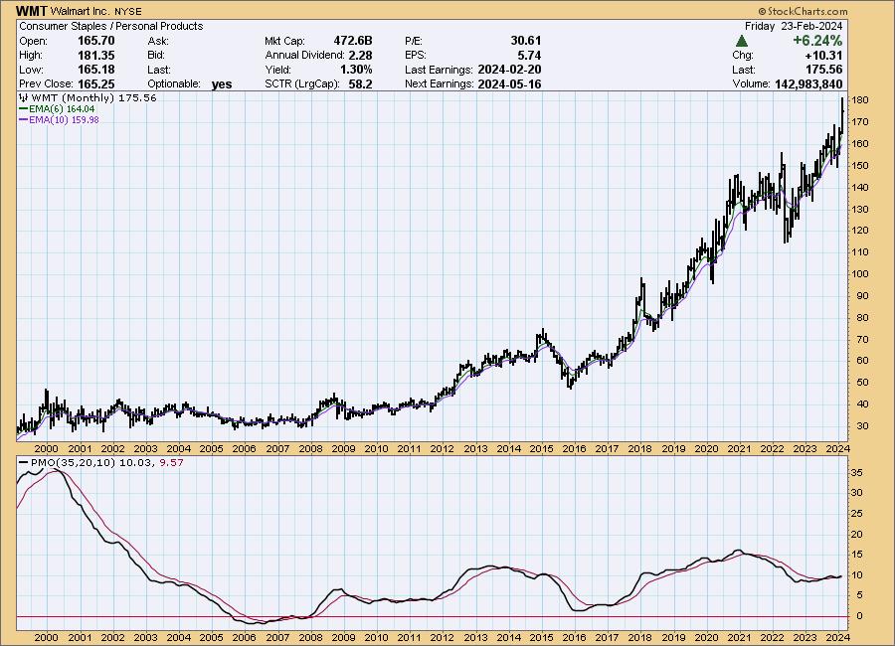The height and width of the screenshot is (646, 895).
Task: Click the SCTR (LrgCap): label
Action: coord(302,83)
